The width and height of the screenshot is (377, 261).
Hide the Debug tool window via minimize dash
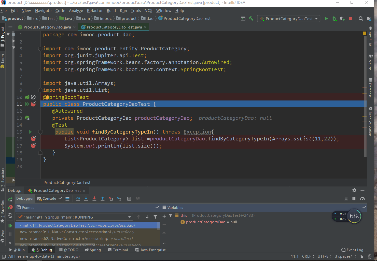(362, 190)
